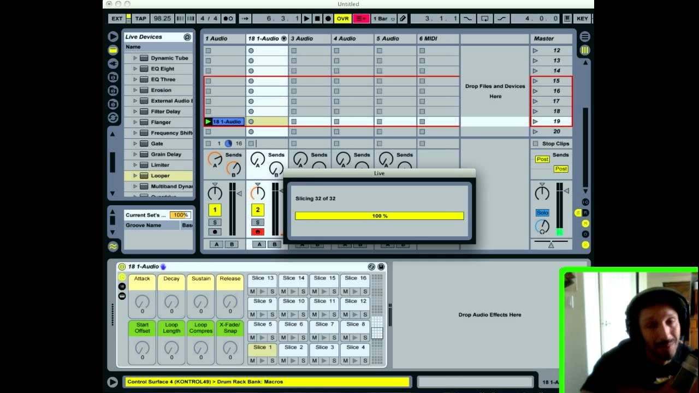This screenshot has height=393, width=699.
Task: Toggle track 2 activator button
Action: (258, 210)
